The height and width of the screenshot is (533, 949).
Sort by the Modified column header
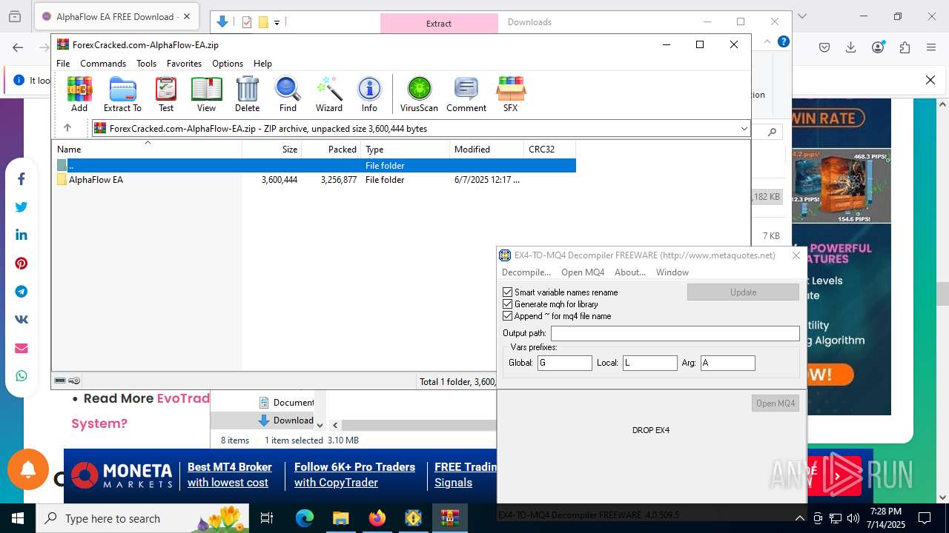click(x=486, y=150)
